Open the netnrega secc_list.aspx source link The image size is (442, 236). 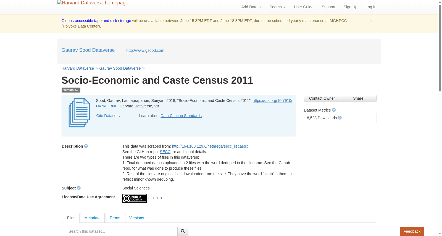210,146
